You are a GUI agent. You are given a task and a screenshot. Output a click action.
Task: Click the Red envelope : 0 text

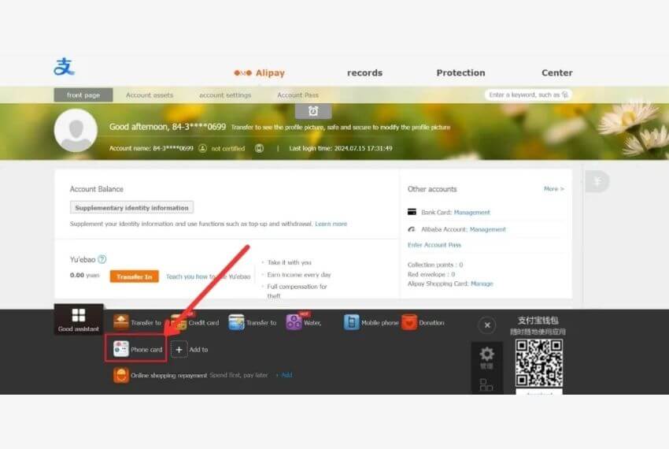(431, 274)
